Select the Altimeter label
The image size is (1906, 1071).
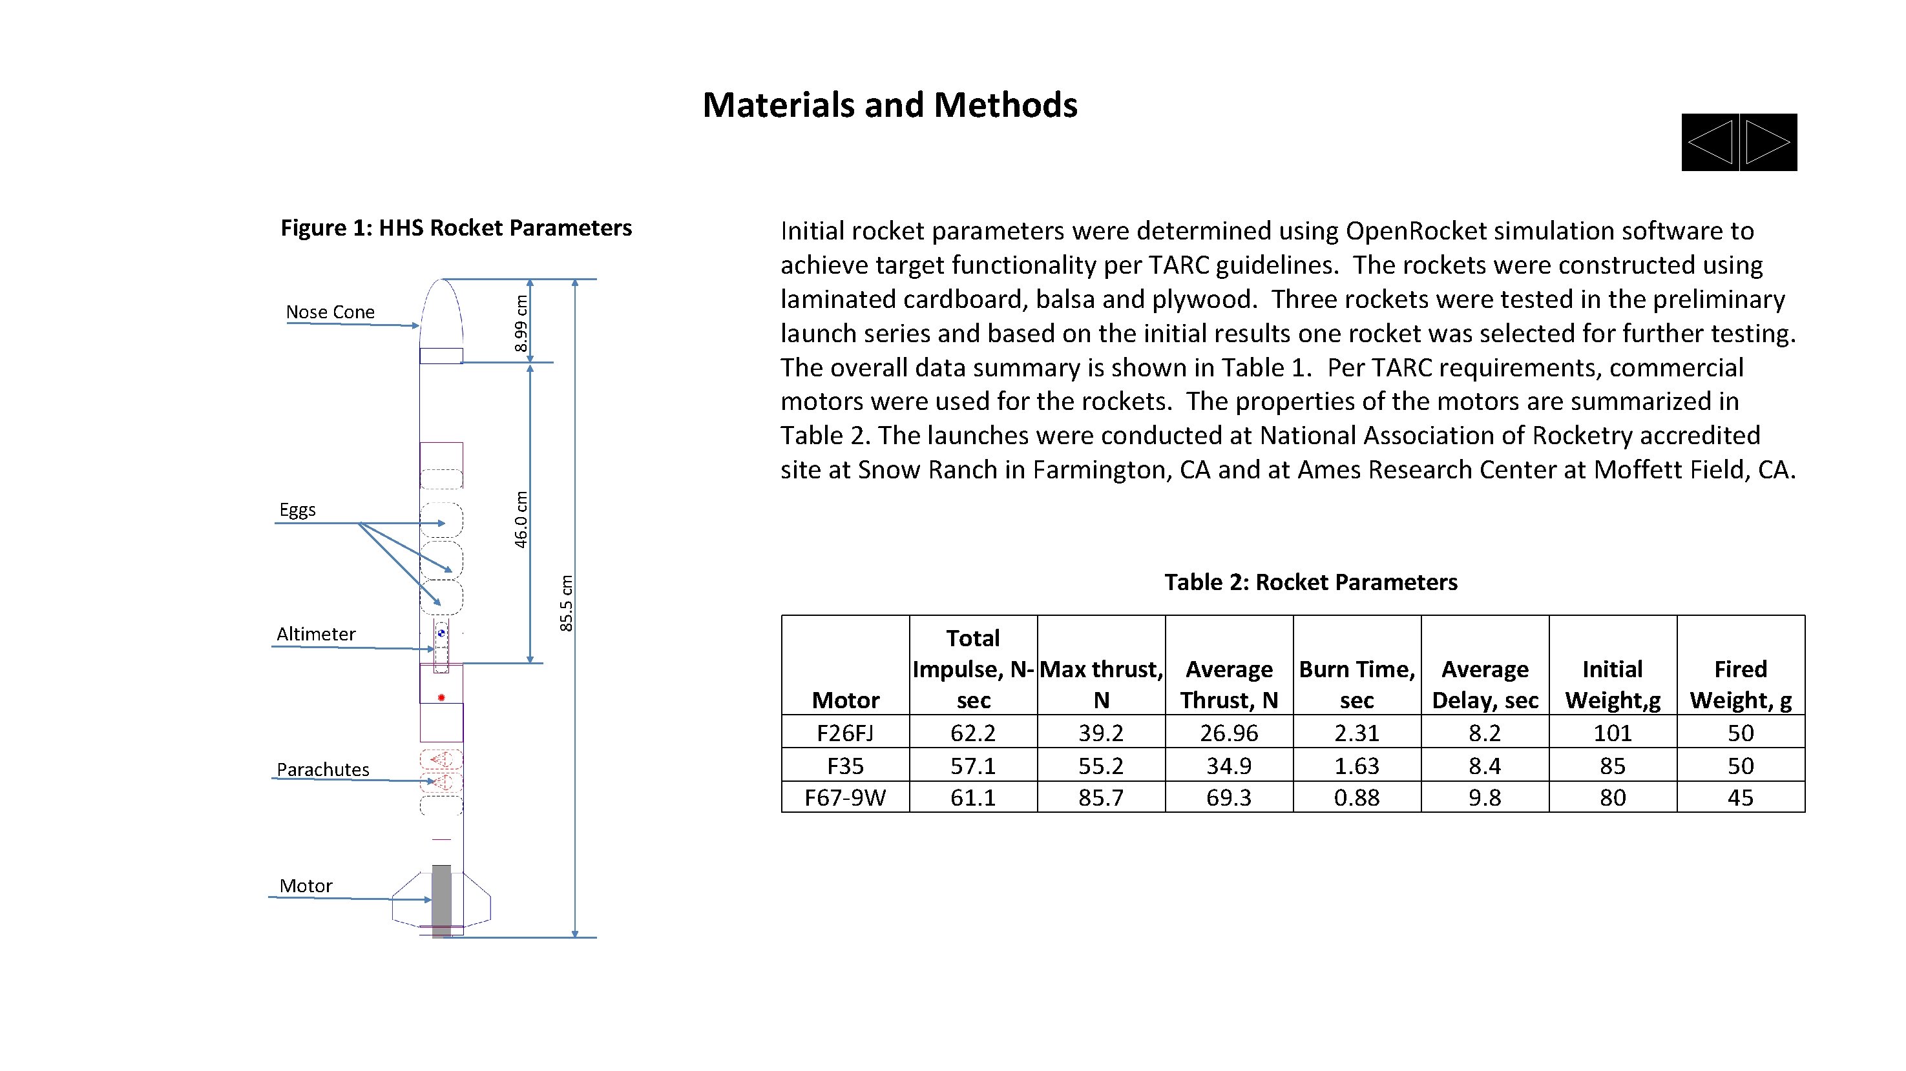(317, 633)
